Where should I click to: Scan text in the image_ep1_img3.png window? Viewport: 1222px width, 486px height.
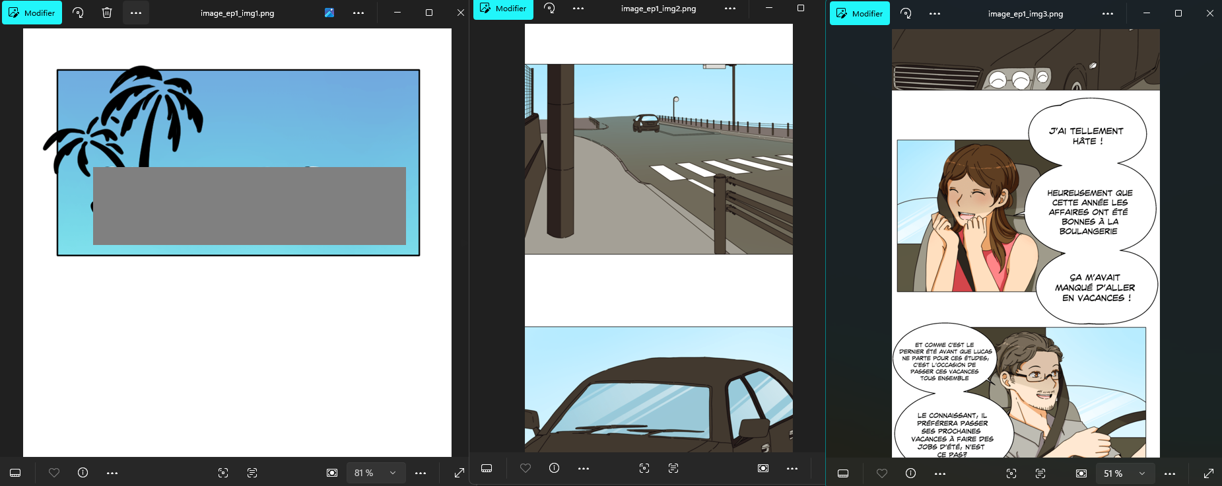coord(1040,473)
